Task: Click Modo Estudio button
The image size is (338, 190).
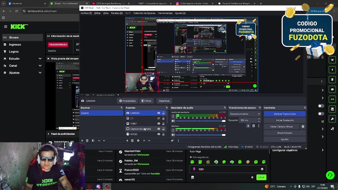Action: click(x=285, y=133)
